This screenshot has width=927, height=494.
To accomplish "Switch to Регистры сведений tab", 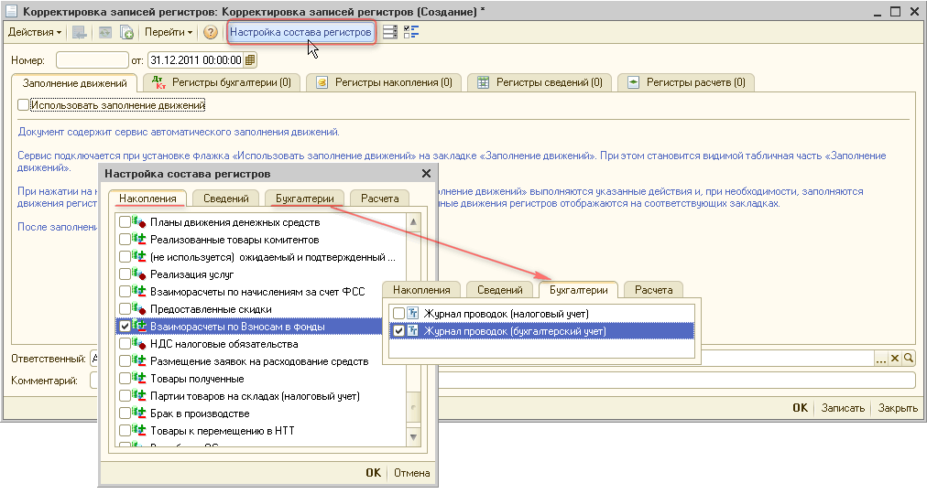I will [x=540, y=82].
